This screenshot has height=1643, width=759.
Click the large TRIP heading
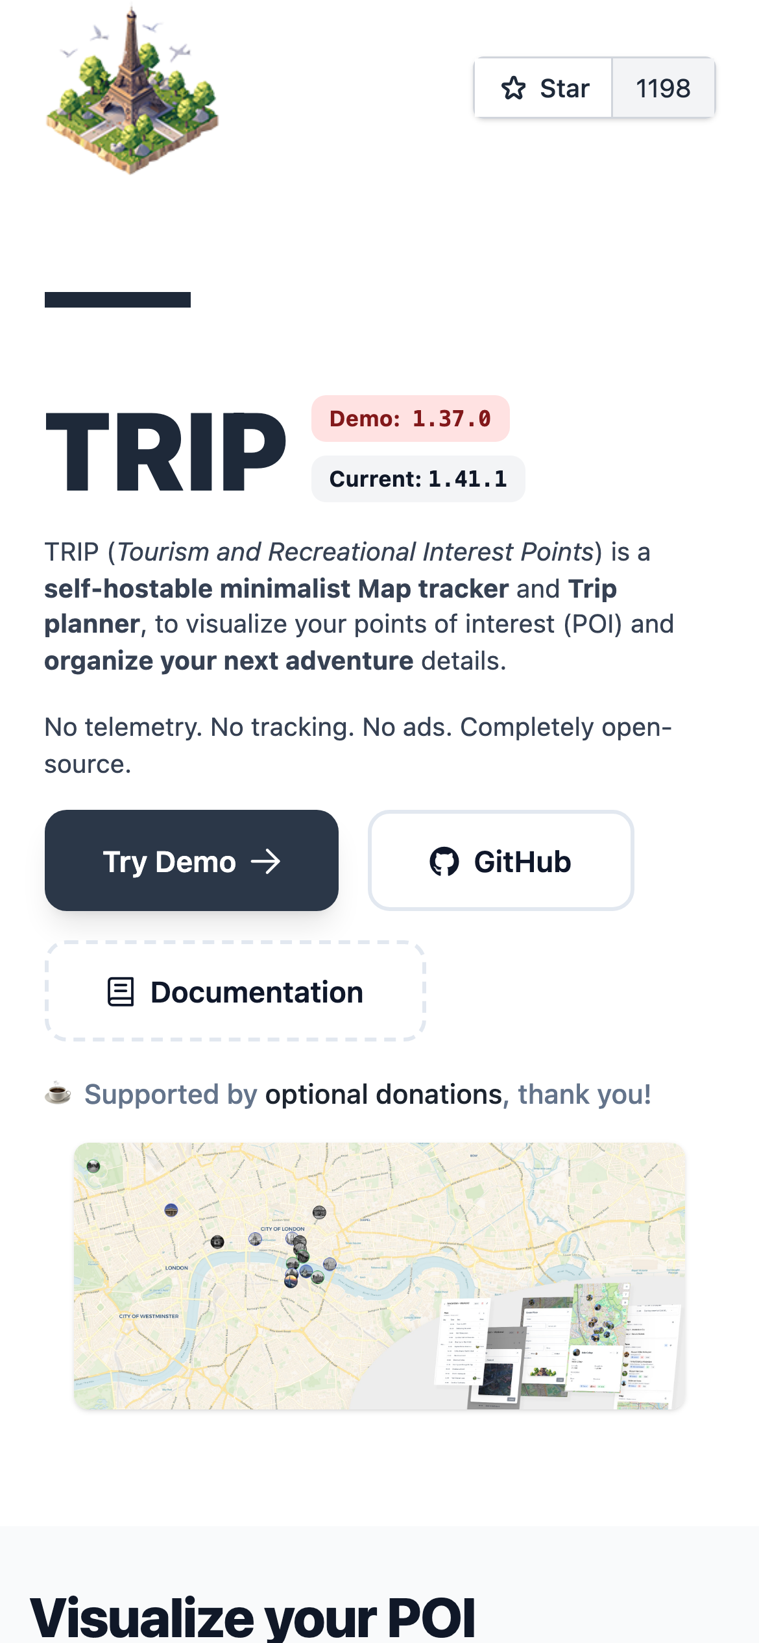click(165, 452)
